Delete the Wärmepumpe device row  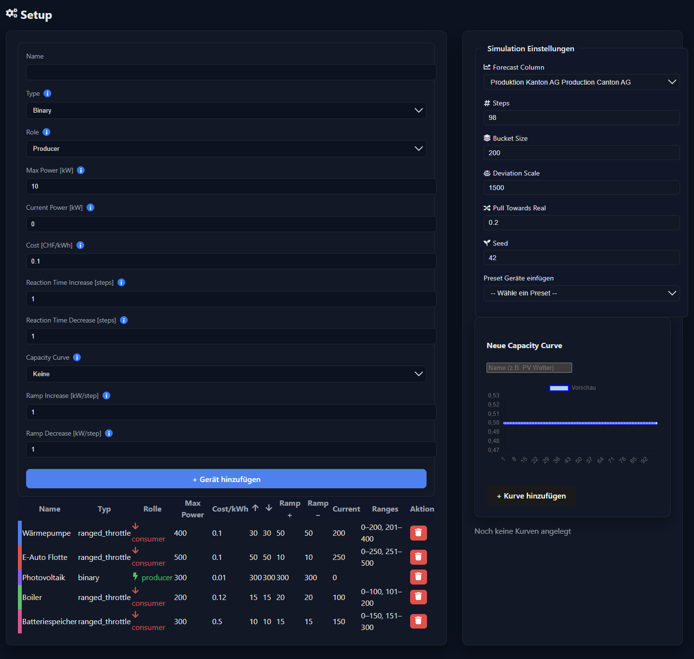click(418, 533)
